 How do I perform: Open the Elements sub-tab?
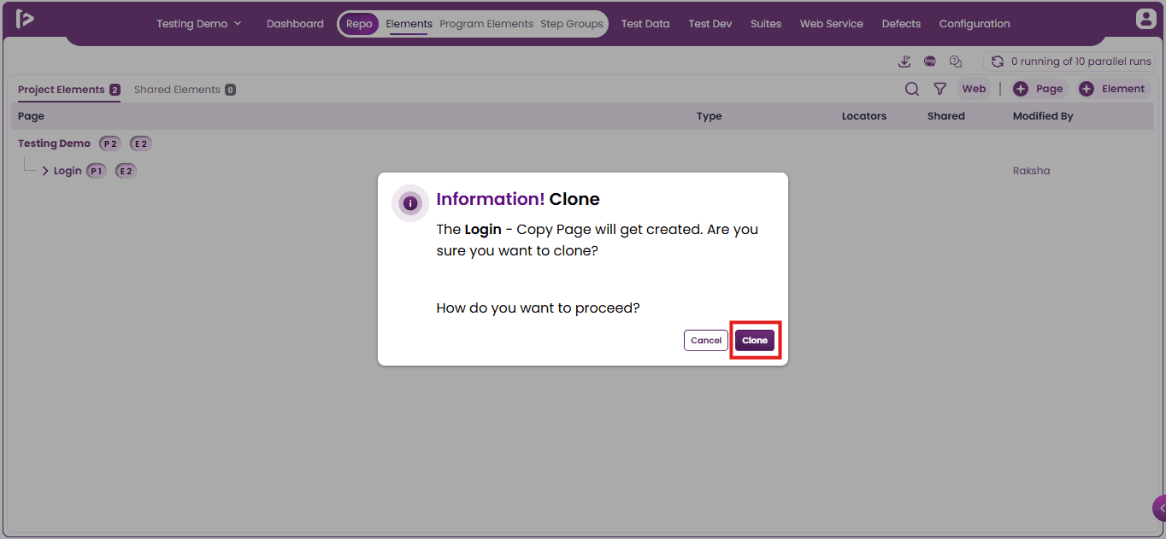[x=409, y=24]
